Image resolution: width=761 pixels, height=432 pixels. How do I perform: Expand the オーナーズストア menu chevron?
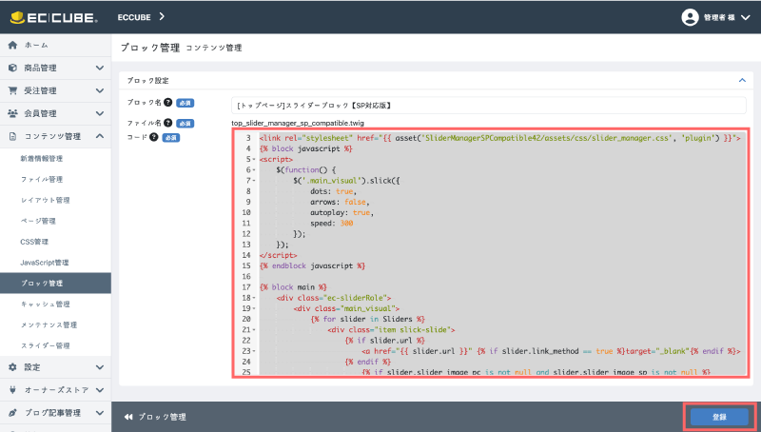point(100,390)
